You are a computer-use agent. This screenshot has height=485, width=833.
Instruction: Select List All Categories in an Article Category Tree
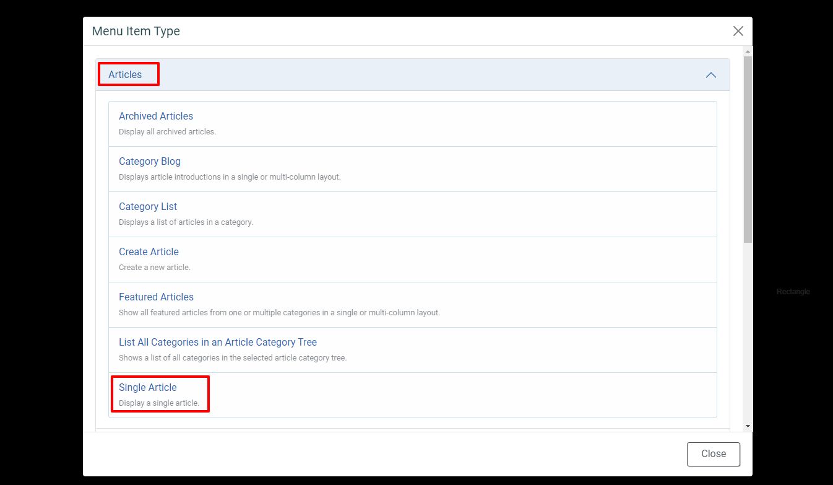coord(412,350)
